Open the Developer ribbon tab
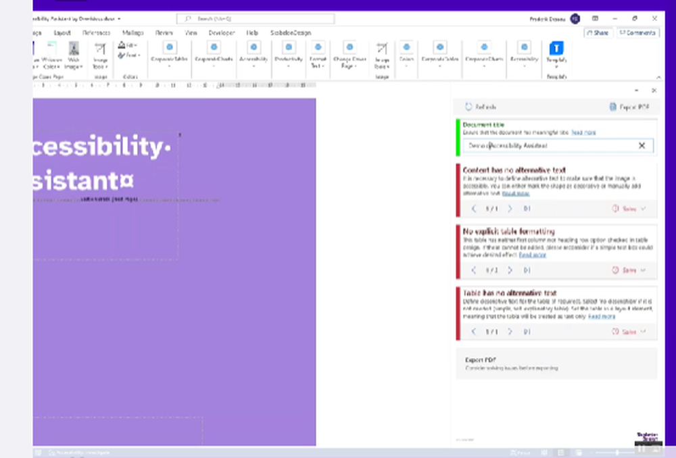 222,32
